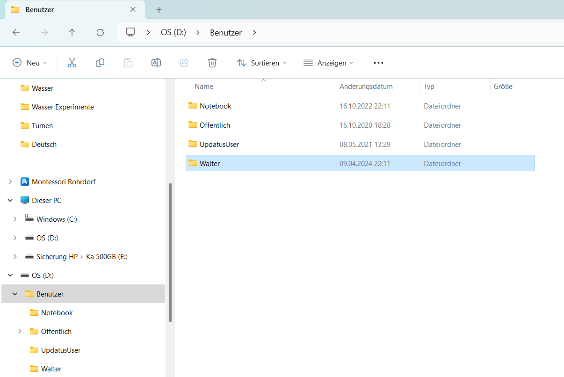Click date 16.10.2020 18:28 of Öffentlich
Screen dimensions: 564x377
pyautogui.click(x=365, y=125)
